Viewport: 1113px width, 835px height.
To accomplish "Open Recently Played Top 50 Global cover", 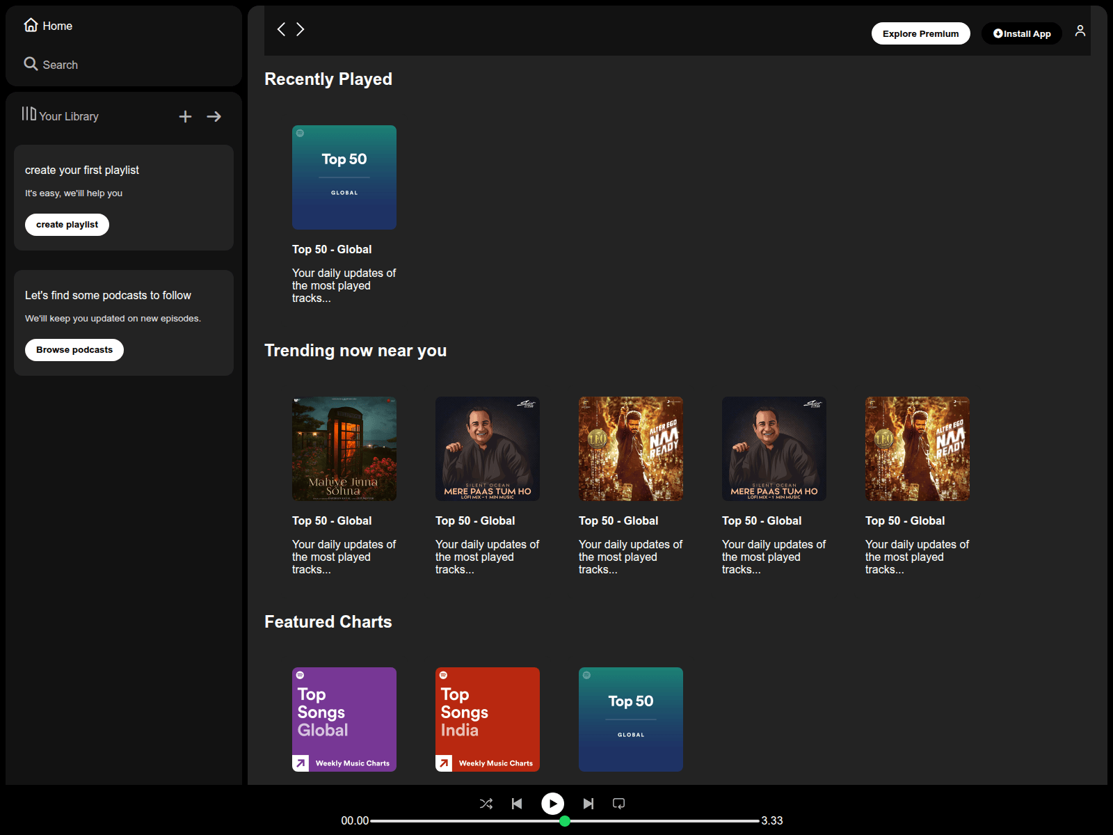I will coord(344,177).
